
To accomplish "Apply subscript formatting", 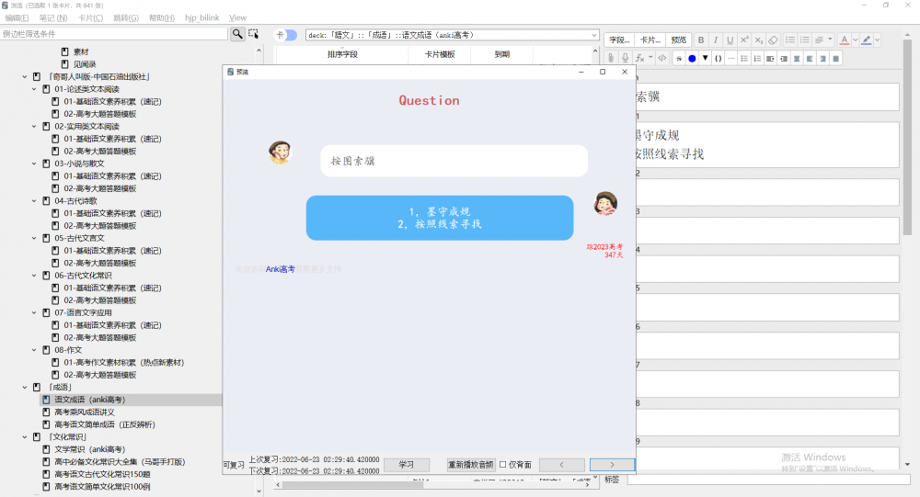I will click(759, 40).
